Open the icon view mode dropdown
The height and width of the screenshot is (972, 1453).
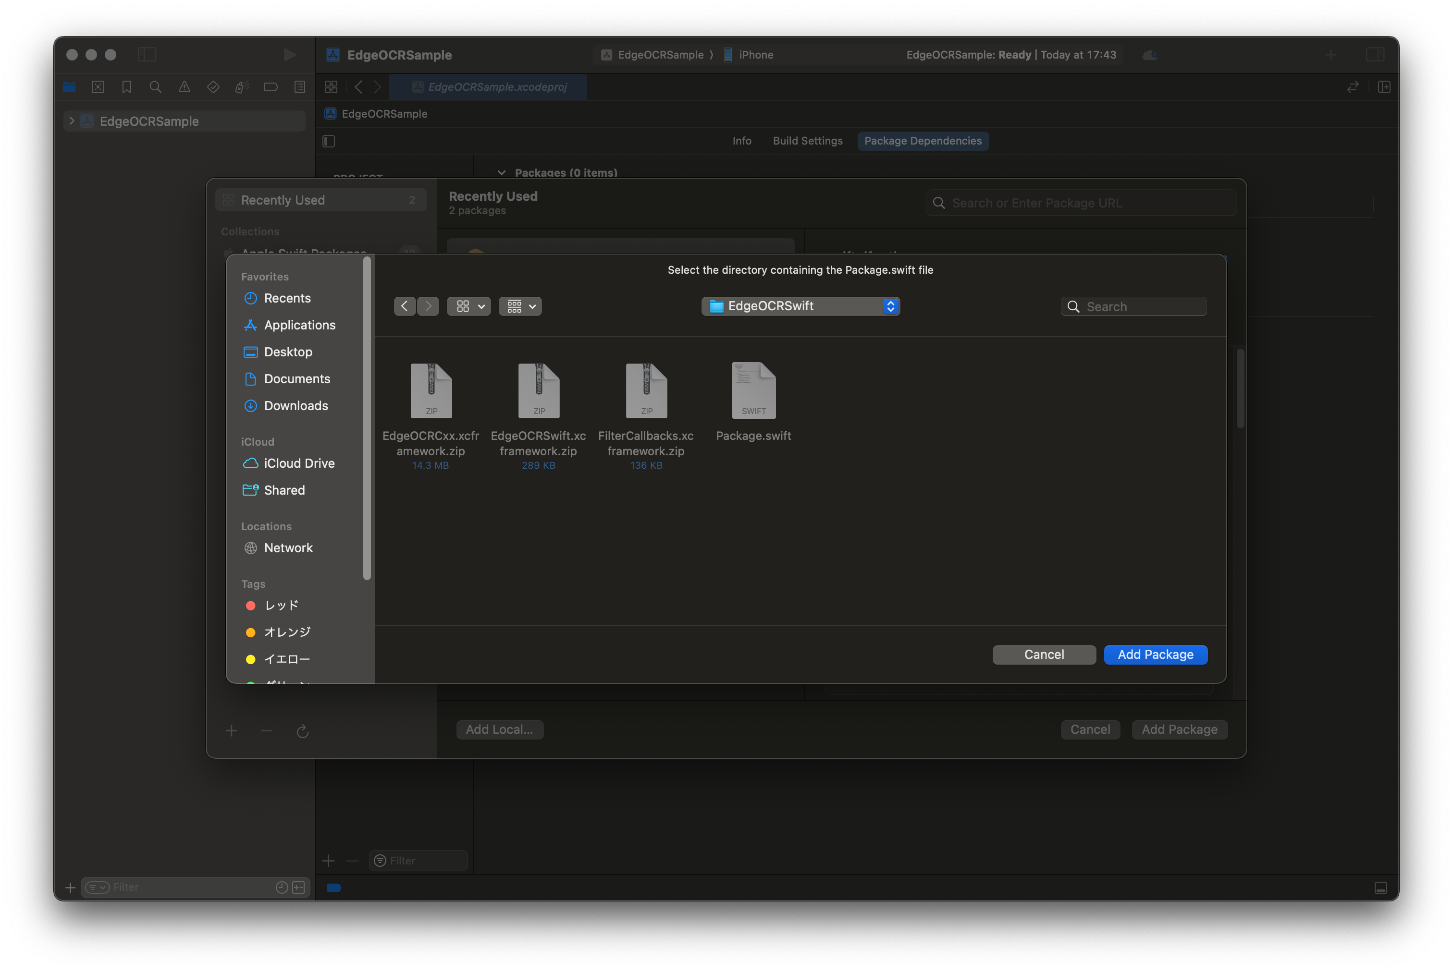pyautogui.click(x=469, y=306)
